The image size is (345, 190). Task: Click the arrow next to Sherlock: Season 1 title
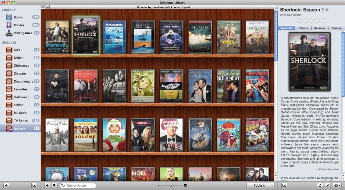coord(327,10)
